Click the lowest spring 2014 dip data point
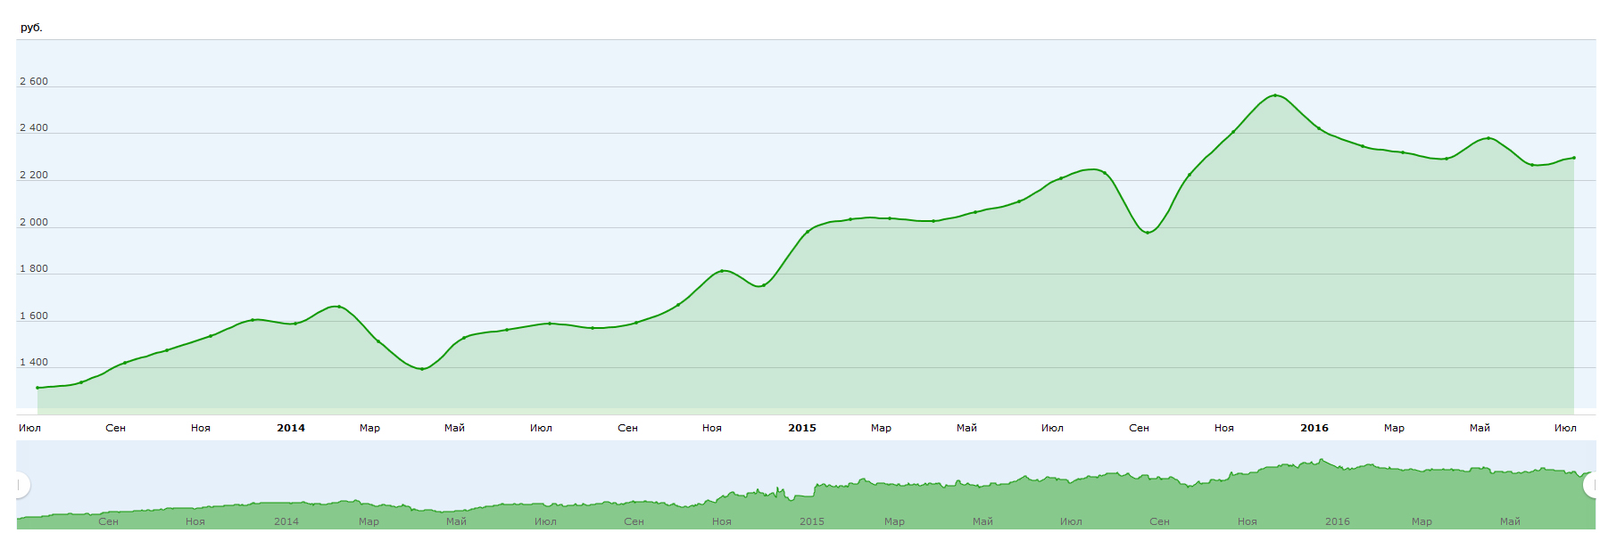Viewport: 1600px width, 533px height. point(421,369)
